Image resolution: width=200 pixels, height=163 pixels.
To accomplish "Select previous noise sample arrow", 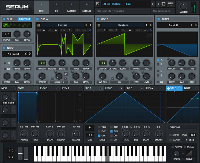I will pyautogui.click(x=26, y=54).
